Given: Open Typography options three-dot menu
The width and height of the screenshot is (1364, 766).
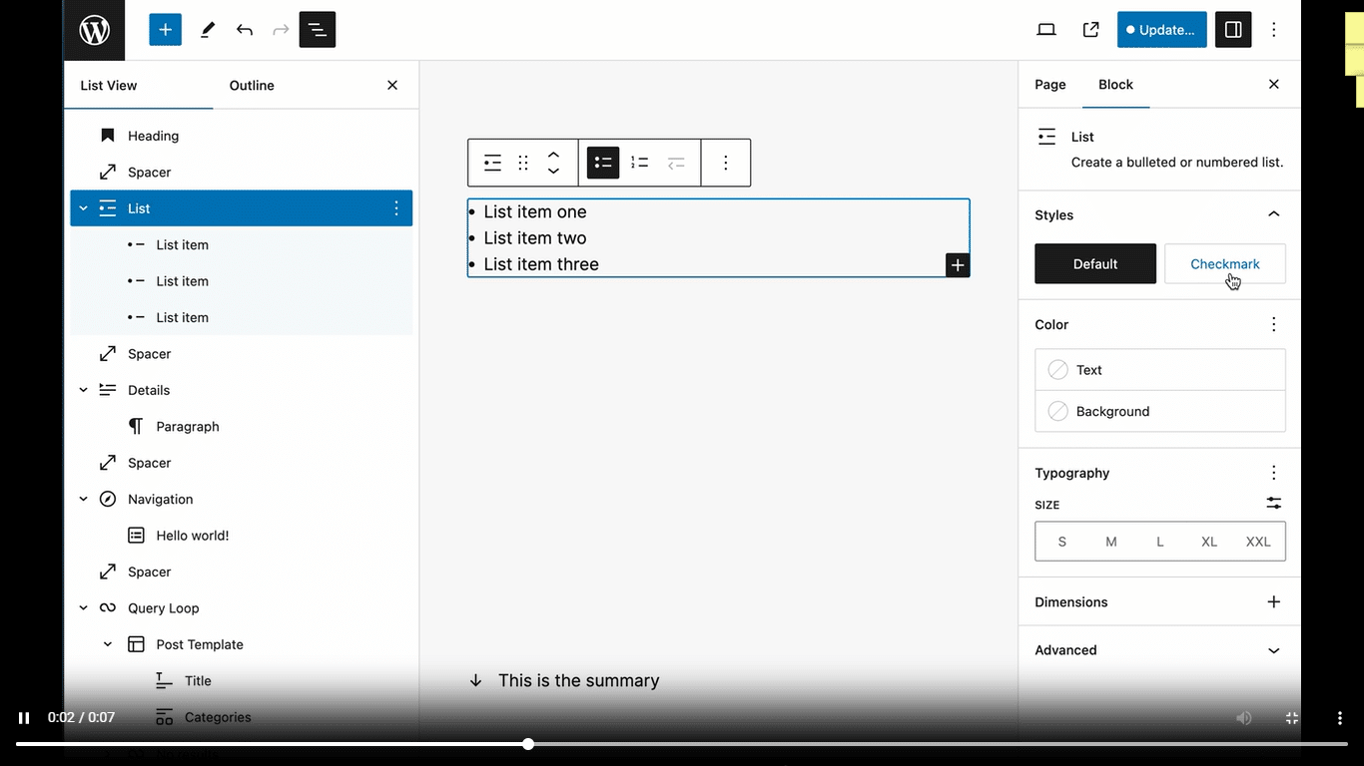Looking at the screenshot, I should click(x=1274, y=473).
